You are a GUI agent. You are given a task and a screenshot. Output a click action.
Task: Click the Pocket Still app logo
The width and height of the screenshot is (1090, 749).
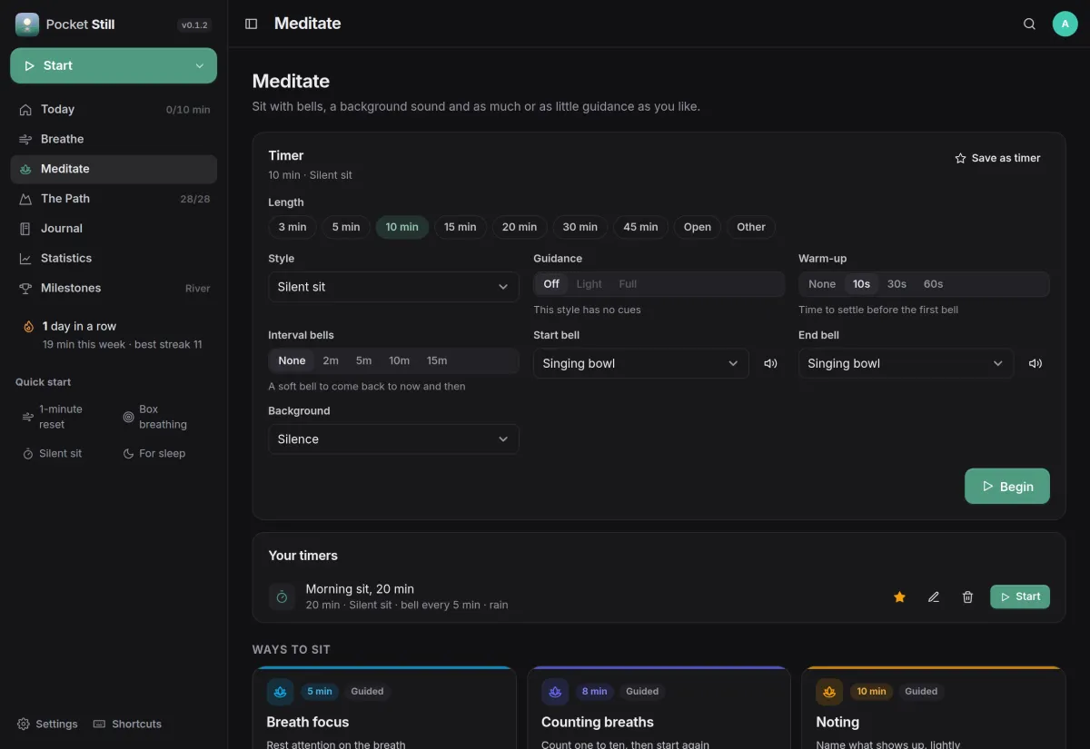click(27, 25)
